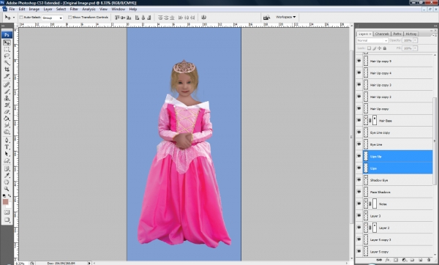Select the Type tool
The image size is (439, 265).
7,147
